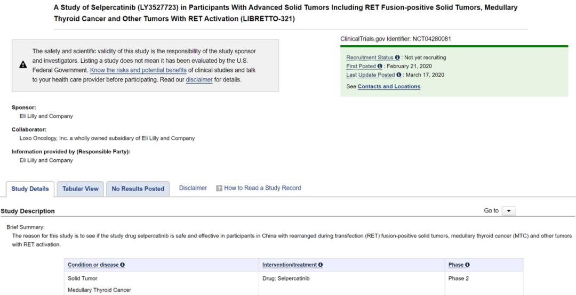Follow the Contacts and Locations link
The image size is (576, 295).
pos(389,86)
